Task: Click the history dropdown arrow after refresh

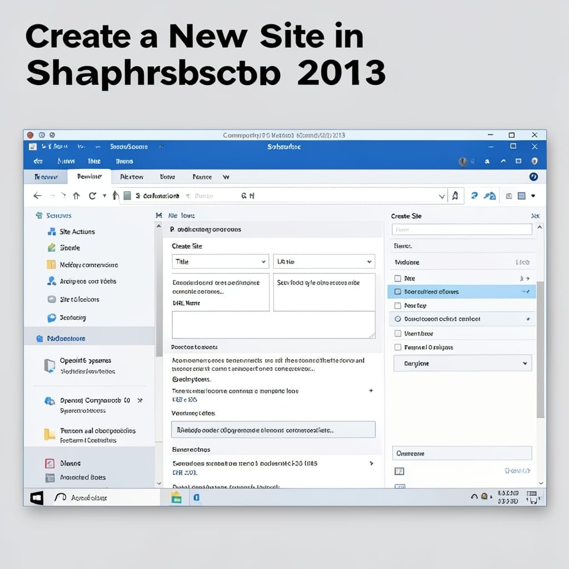Action: (104, 196)
